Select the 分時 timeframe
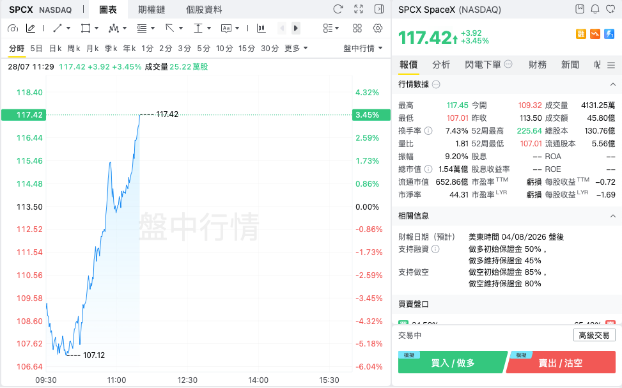 click(x=17, y=49)
